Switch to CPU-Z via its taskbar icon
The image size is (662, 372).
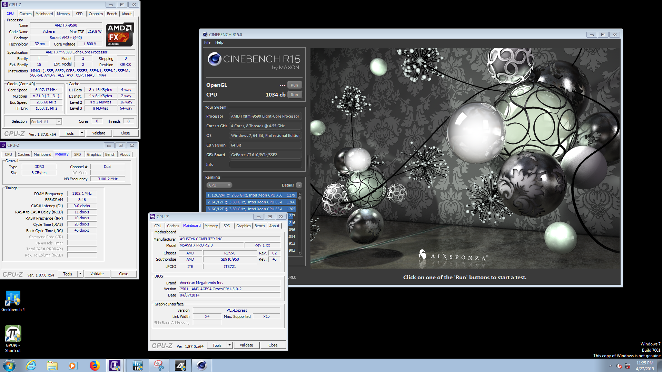115,365
